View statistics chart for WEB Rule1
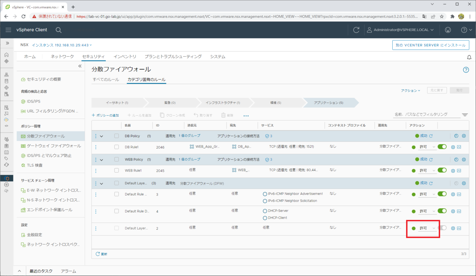The image size is (476, 276). [459, 171]
